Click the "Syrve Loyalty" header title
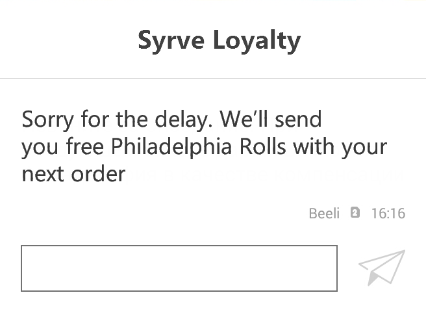 click(219, 41)
